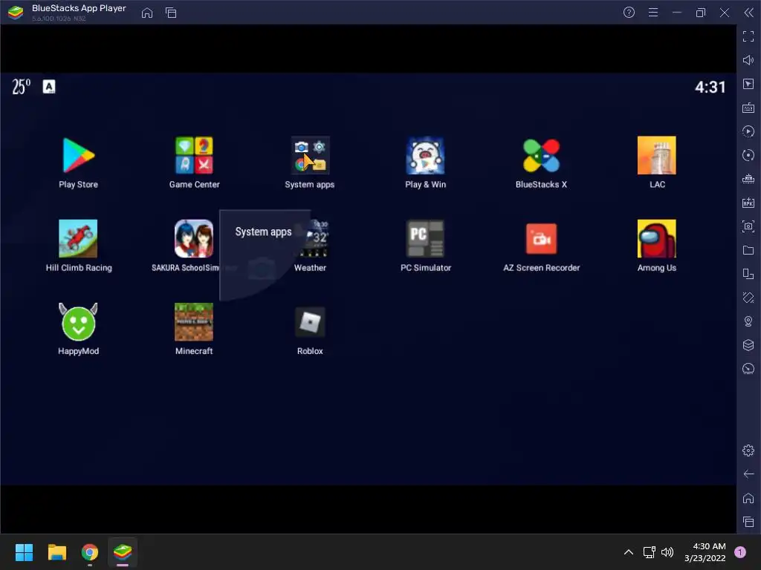Go to Android home from sidebar bottom

click(x=748, y=498)
